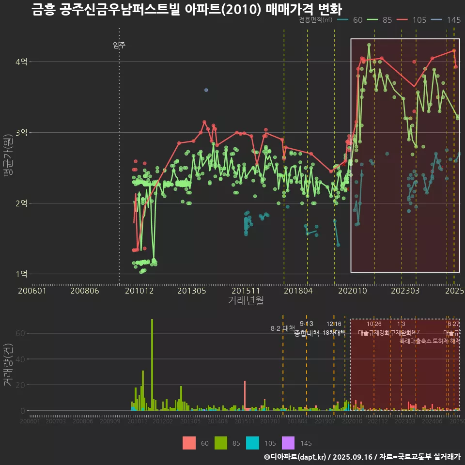Click the 8·2 대책 policy label

(x=282, y=328)
